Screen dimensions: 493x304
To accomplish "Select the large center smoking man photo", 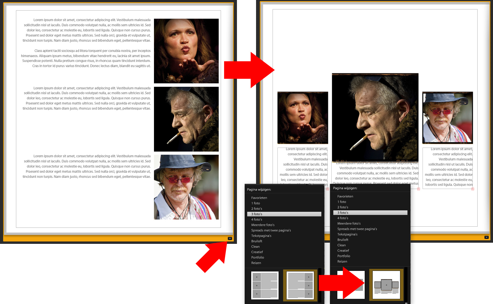I will 375,117.
